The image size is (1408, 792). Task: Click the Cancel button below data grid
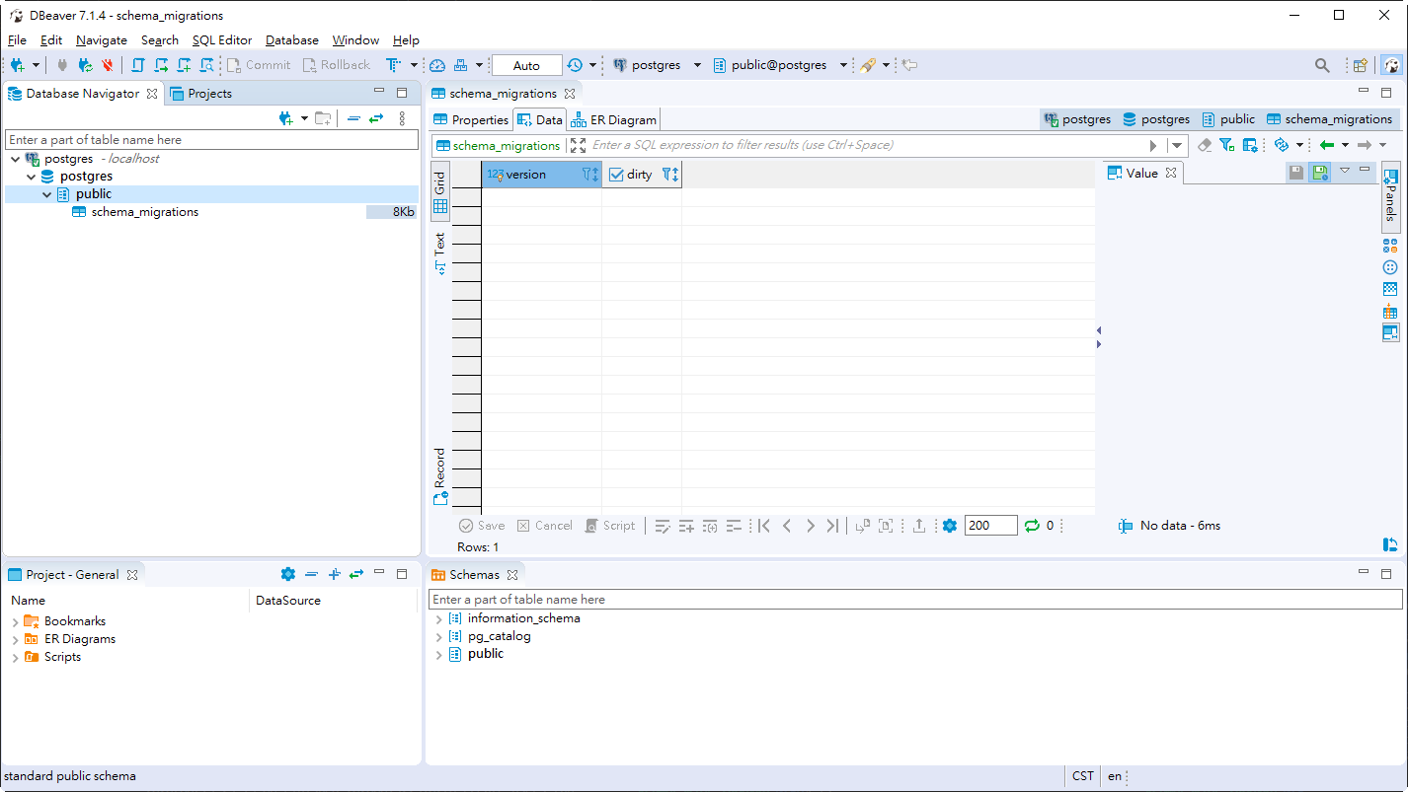point(544,526)
